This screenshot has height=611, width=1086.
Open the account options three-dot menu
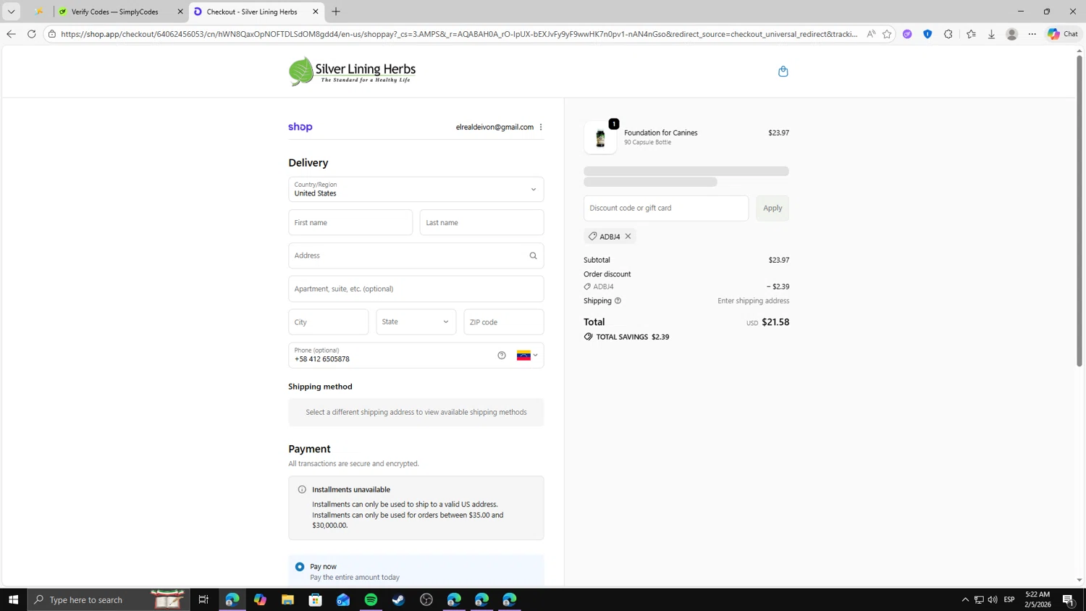click(x=541, y=127)
